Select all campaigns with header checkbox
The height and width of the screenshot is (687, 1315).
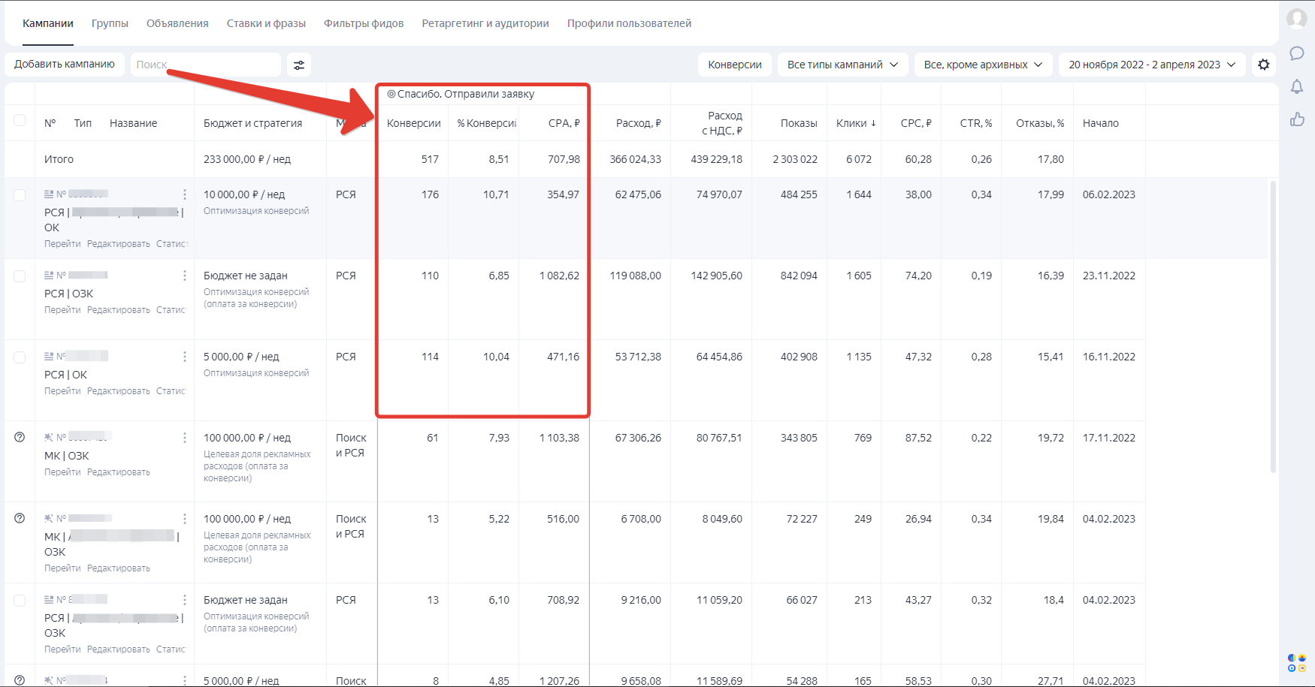pyautogui.click(x=20, y=120)
